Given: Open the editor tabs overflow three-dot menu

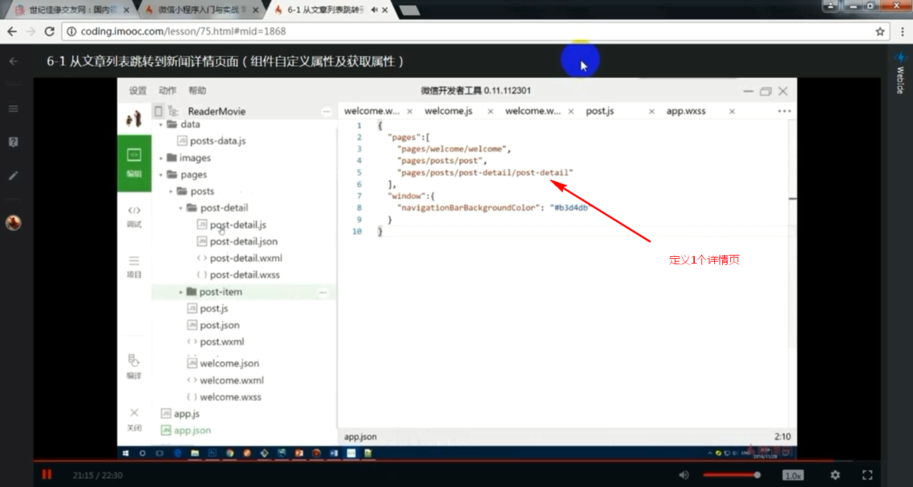Looking at the screenshot, I should point(784,112).
